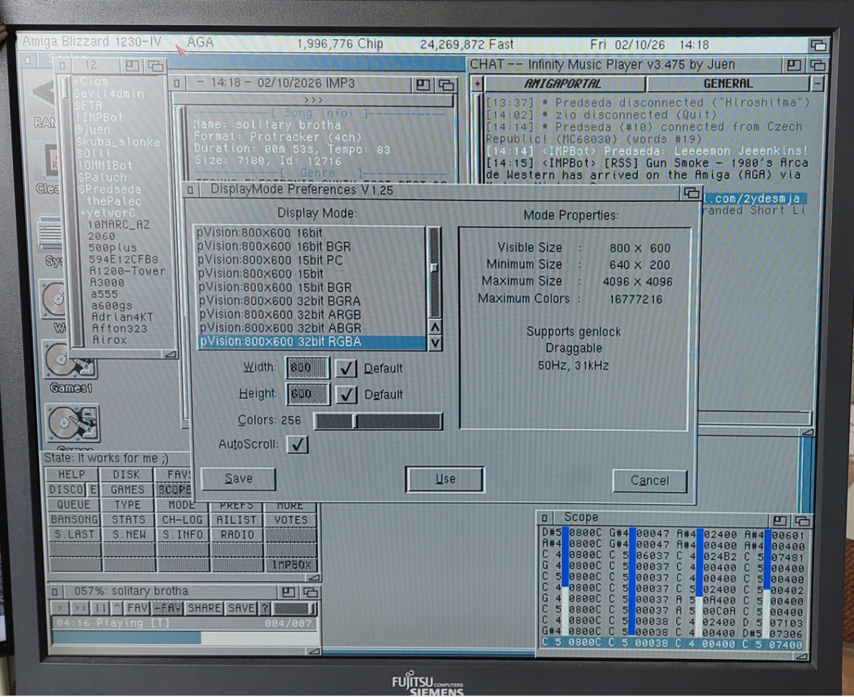Click the display mode list up arrow
854x697 pixels.
[435, 327]
